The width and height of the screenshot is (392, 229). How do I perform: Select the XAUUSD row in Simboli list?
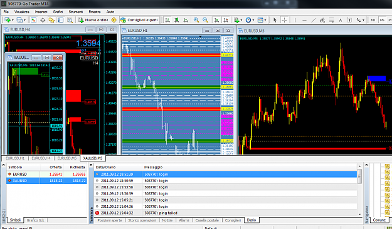(47, 181)
